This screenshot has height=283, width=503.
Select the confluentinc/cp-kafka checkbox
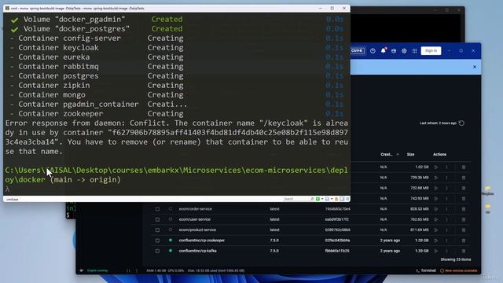coord(157,251)
